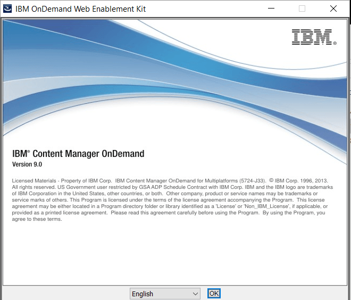Click the 'Licensed Materials - Property of IBM Corp.' text
Viewport: 351px width, 300px height.
[x=62, y=181]
